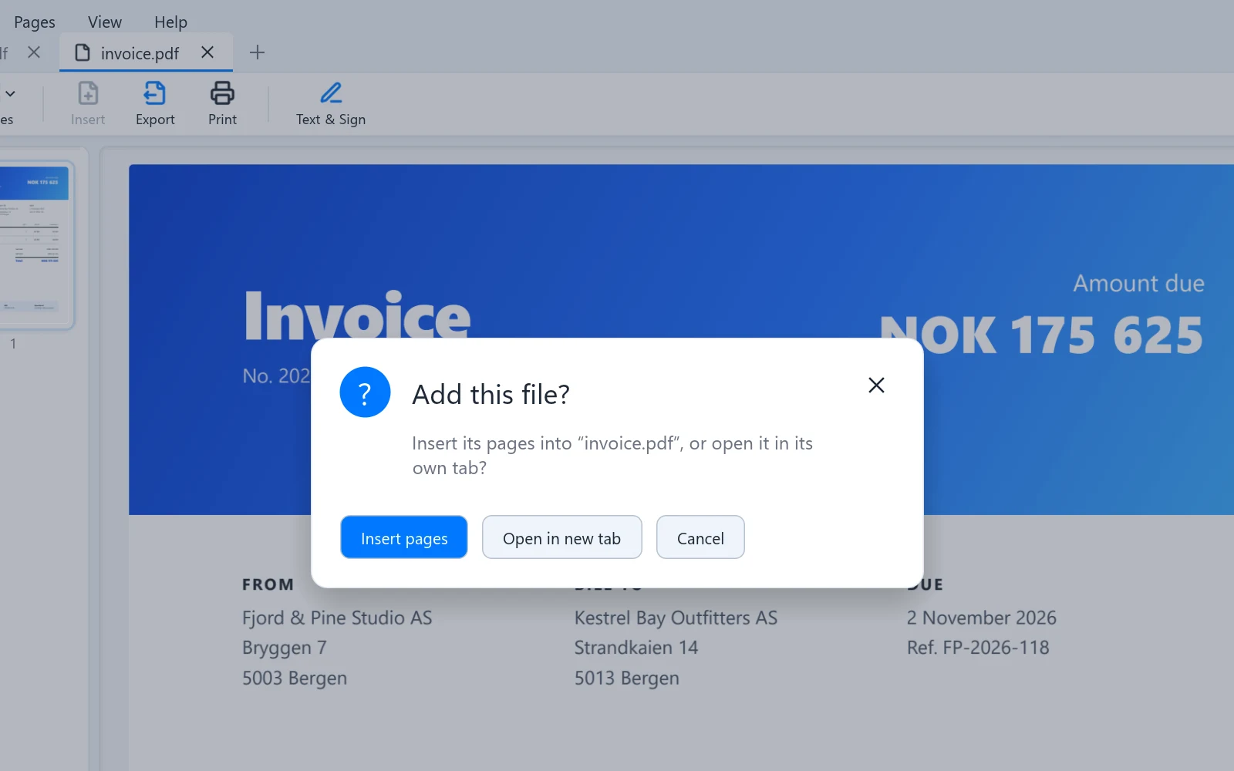1234x771 pixels.
Task: Click the 2 November 2026 date
Action: tap(981, 618)
